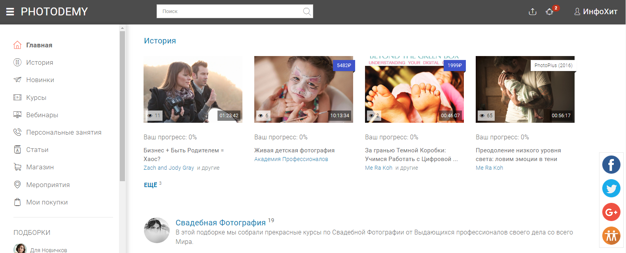Open the face-painted child course thumbnail
The image size is (626, 253).
tap(303, 89)
